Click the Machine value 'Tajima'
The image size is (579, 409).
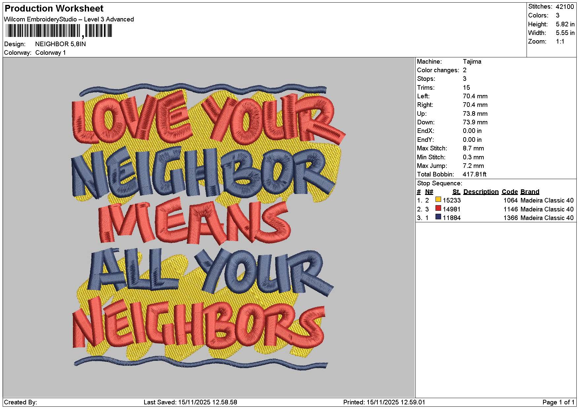[x=472, y=62]
